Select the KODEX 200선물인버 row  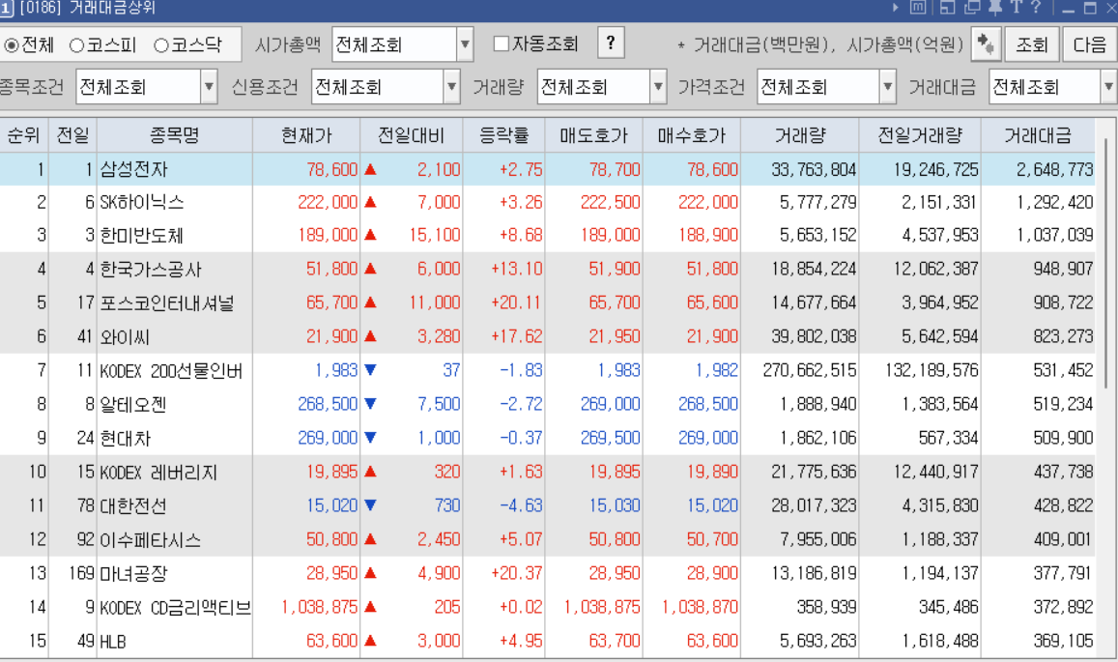coord(547,371)
